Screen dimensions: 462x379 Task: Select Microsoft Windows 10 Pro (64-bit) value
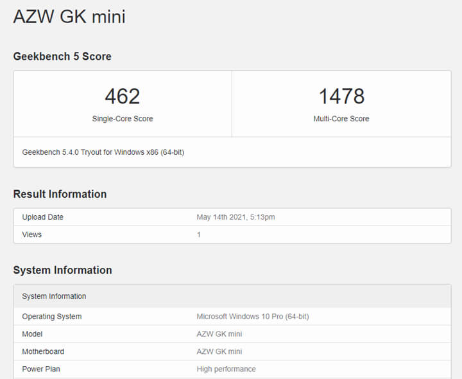coord(253,317)
